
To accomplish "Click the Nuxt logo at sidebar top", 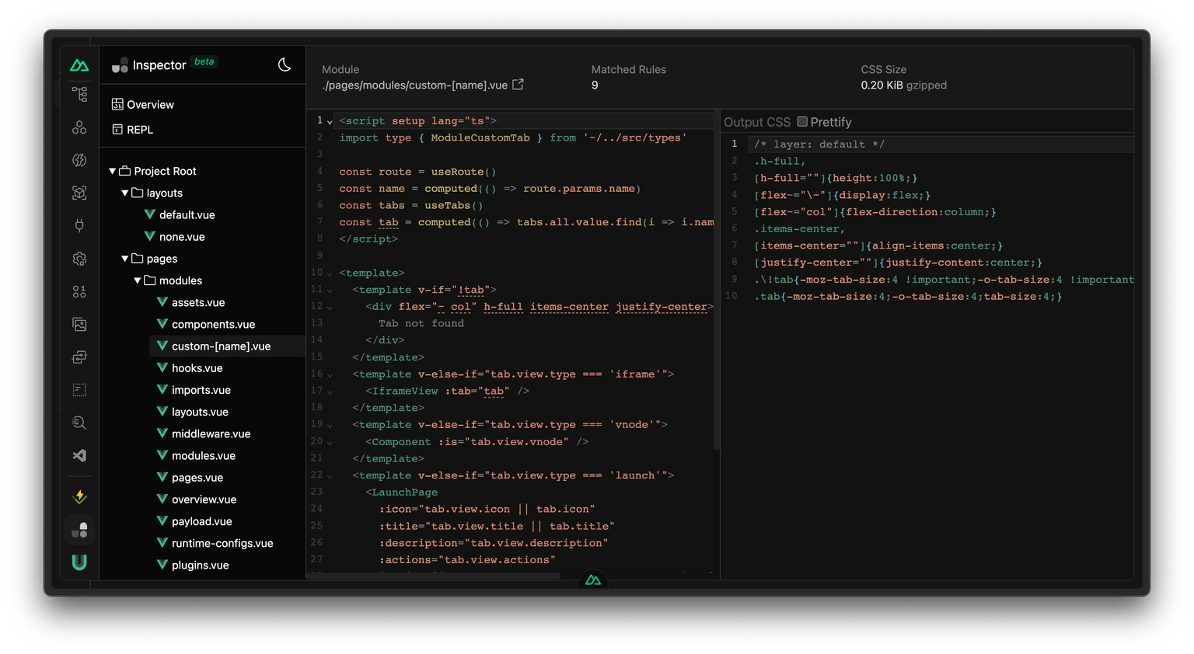I will [x=79, y=66].
